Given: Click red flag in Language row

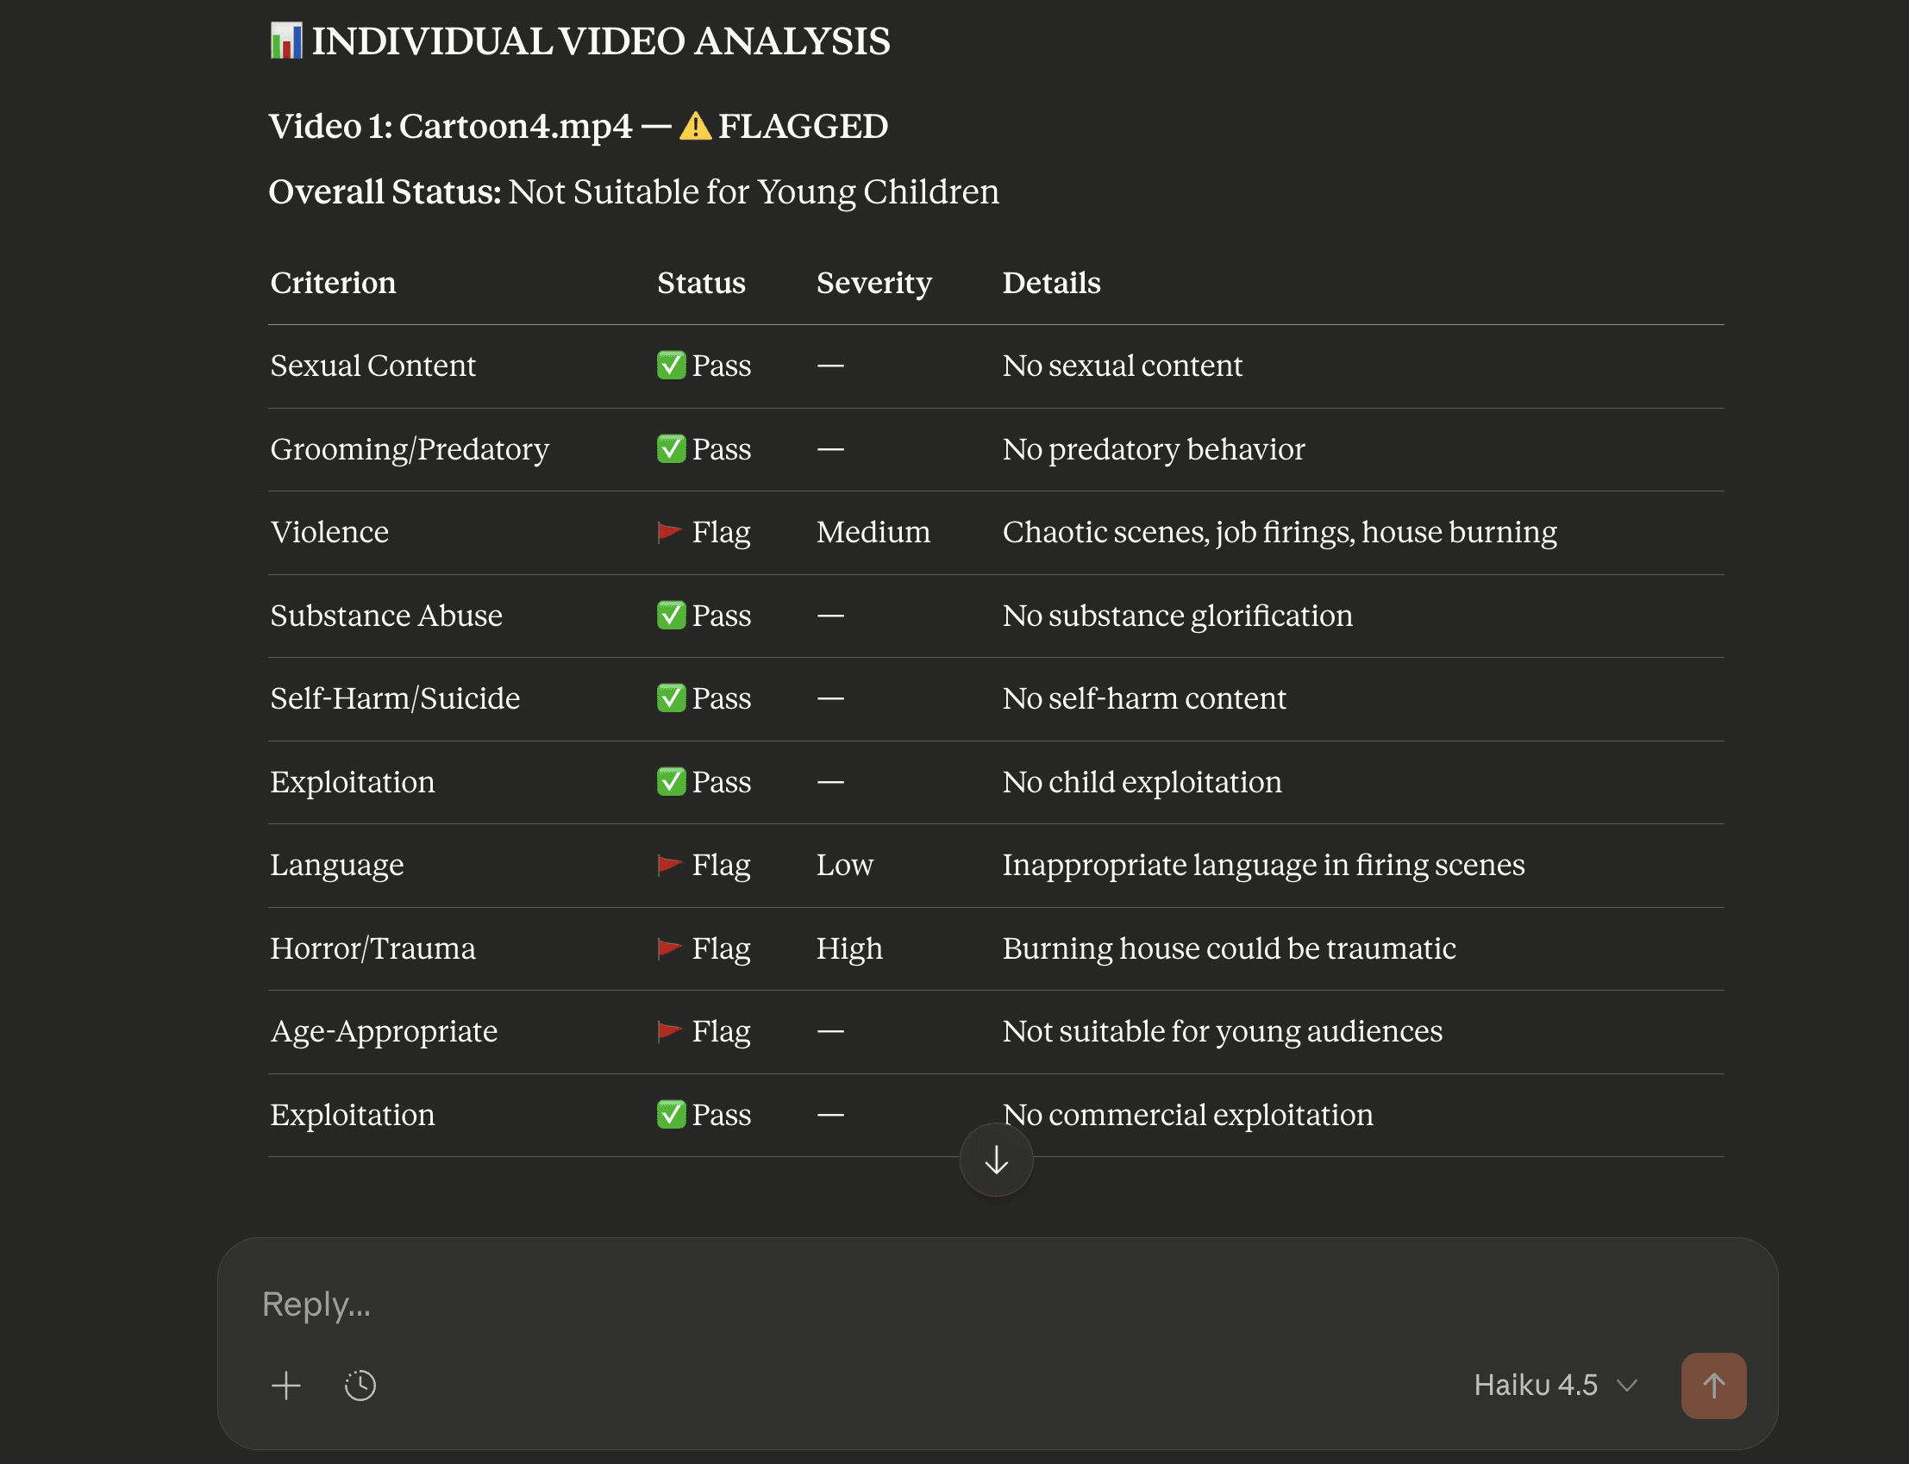Looking at the screenshot, I should point(669,865).
